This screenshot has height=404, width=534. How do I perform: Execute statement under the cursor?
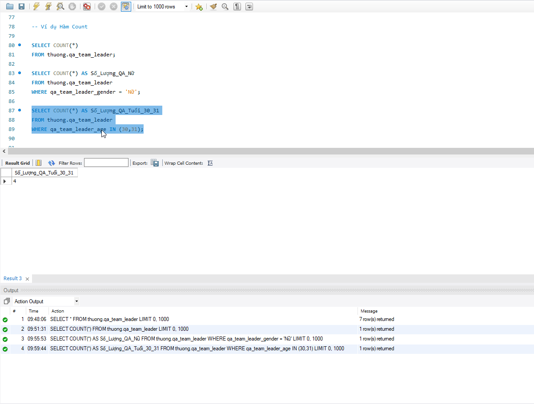(x=48, y=7)
